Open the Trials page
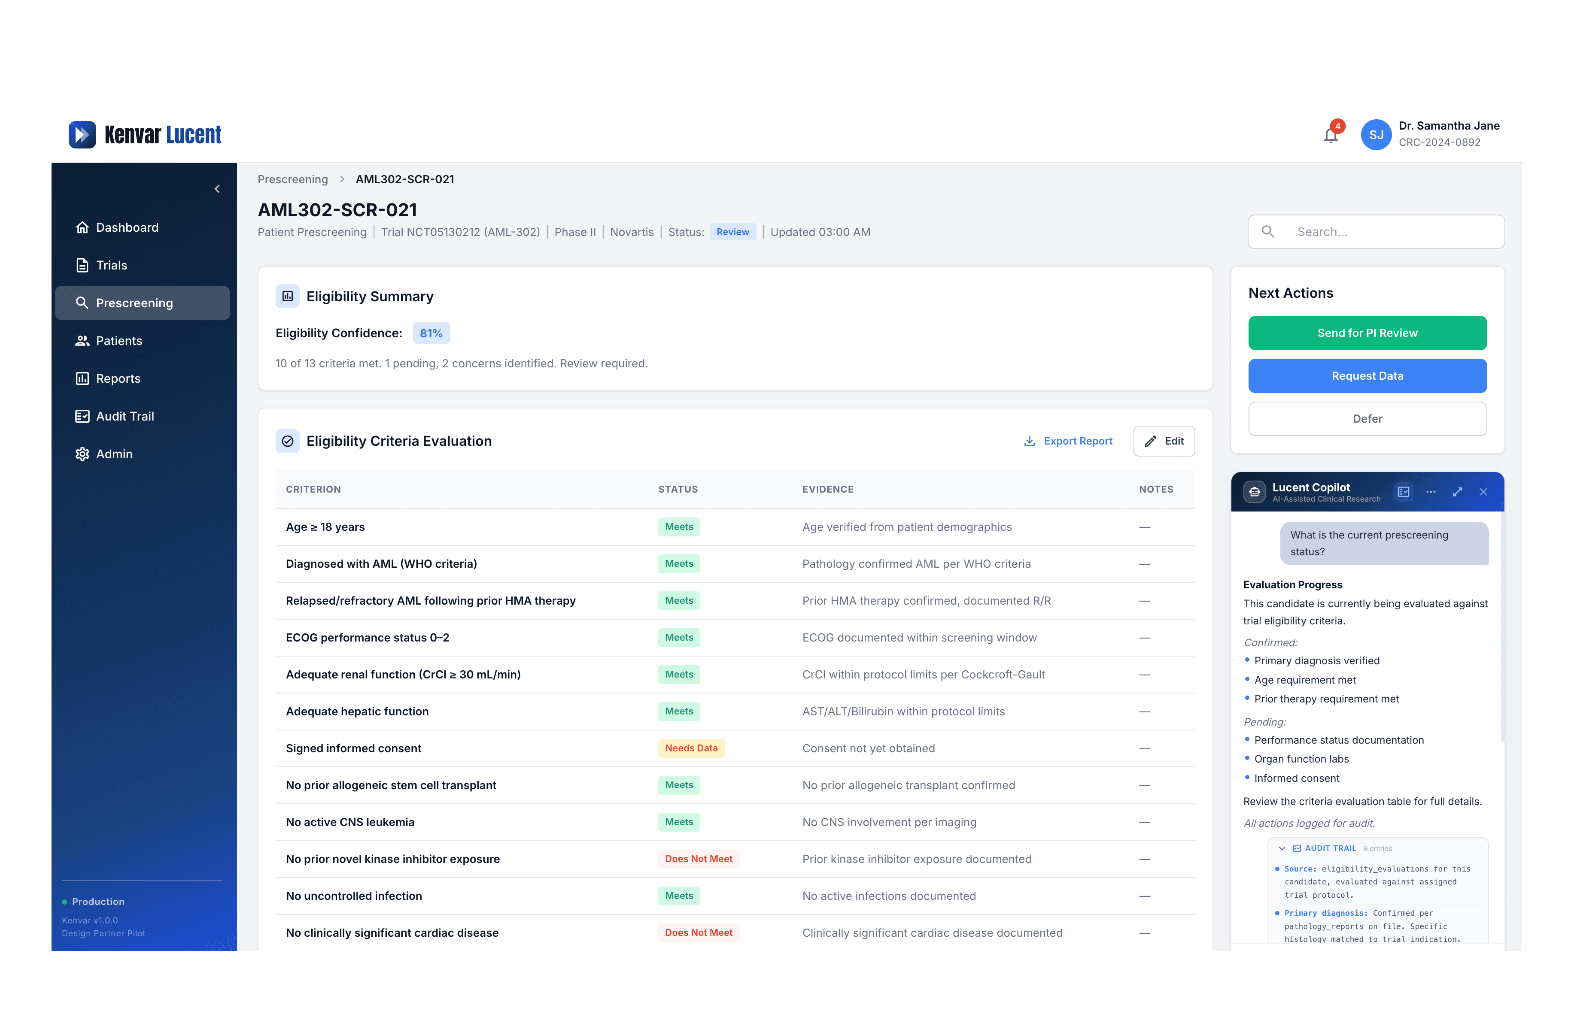Viewport: 1574px width, 1017px height. click(143, 266)
